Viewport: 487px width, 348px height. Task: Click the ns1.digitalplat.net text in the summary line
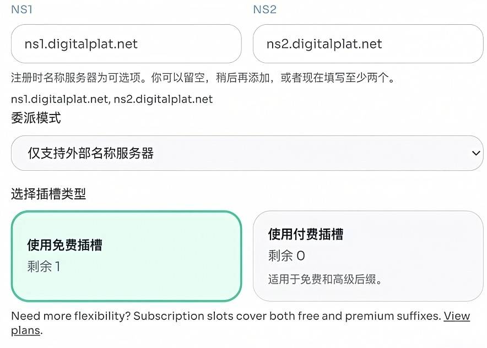pos(59,99)
